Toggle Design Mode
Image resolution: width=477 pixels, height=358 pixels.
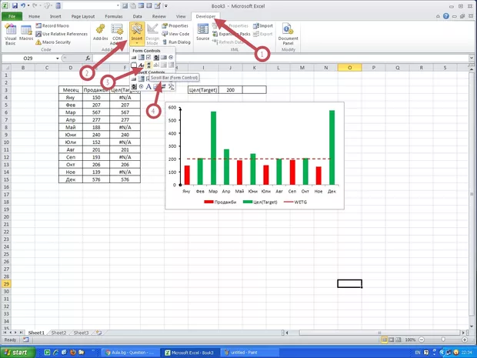click(152, 34)
